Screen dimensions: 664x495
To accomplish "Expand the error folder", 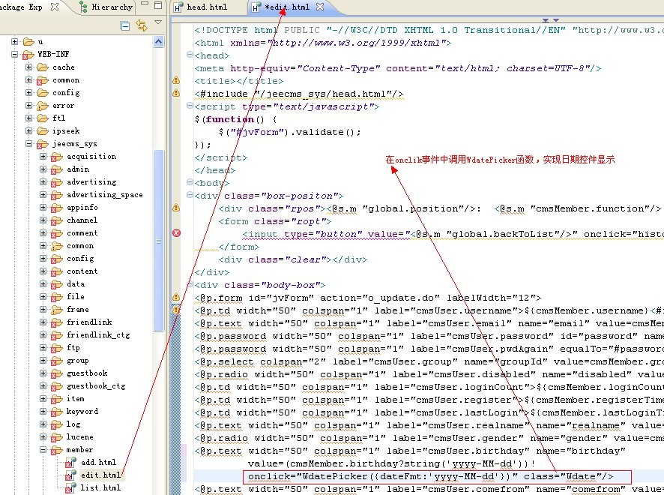I will [x=28, y=105].
